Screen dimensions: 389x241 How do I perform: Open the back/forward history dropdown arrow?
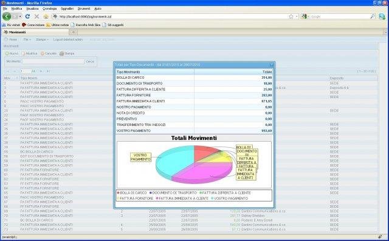click(20, 16)
